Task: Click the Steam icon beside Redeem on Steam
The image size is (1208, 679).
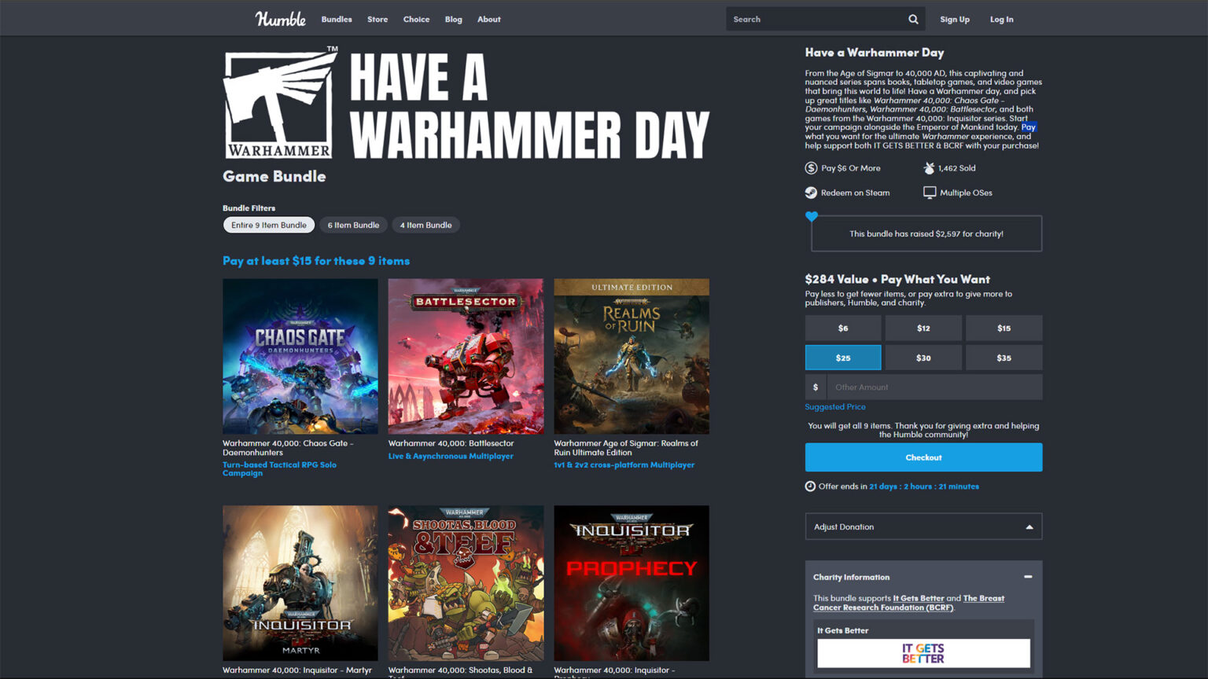Action: click(811, 193)
